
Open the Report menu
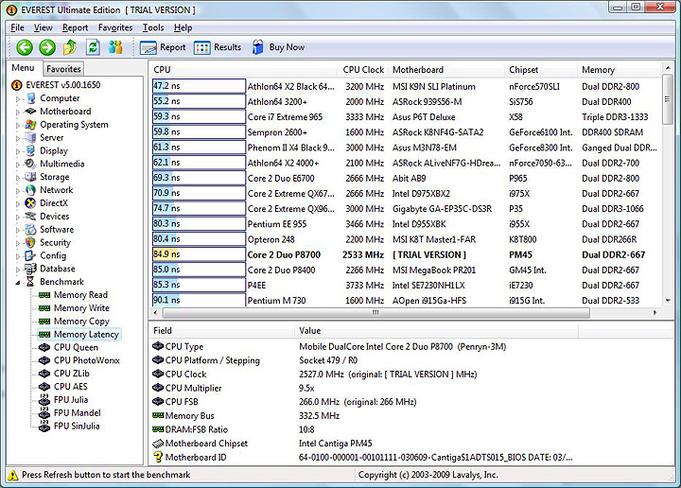75,27
